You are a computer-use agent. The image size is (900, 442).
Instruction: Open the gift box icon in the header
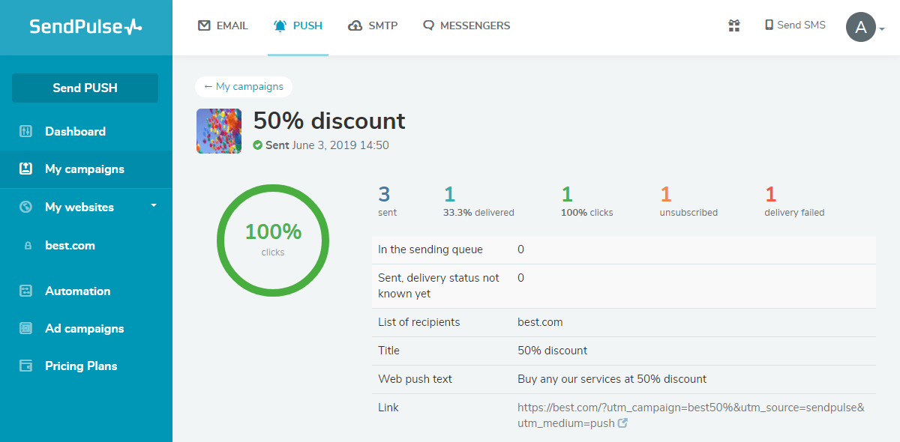coord(734,25)
